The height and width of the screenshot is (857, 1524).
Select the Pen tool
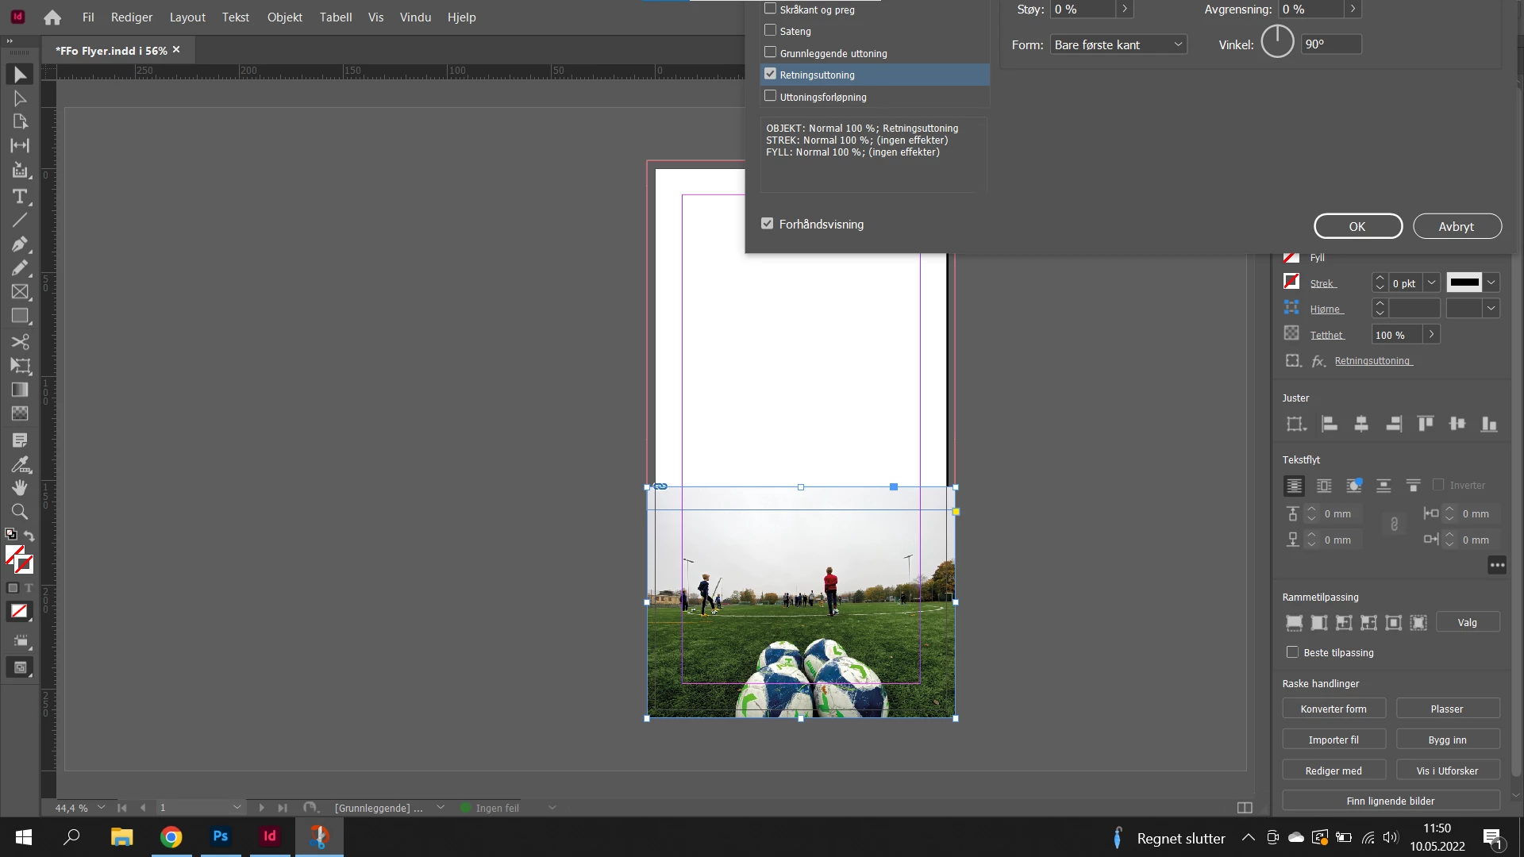[20, 244]
